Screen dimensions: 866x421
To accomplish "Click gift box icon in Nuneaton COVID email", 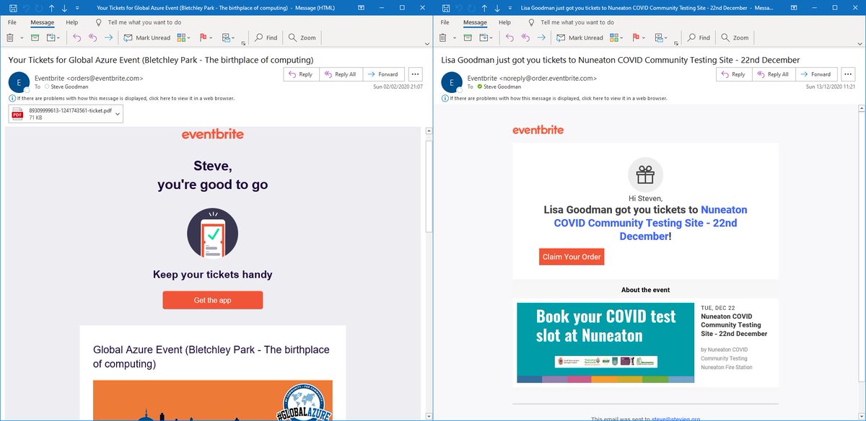I will pyautogui.click(x=645, y=175).
